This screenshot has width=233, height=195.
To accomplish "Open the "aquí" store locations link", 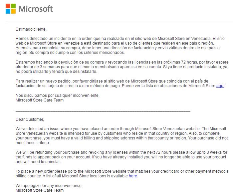I will [220, 86].
